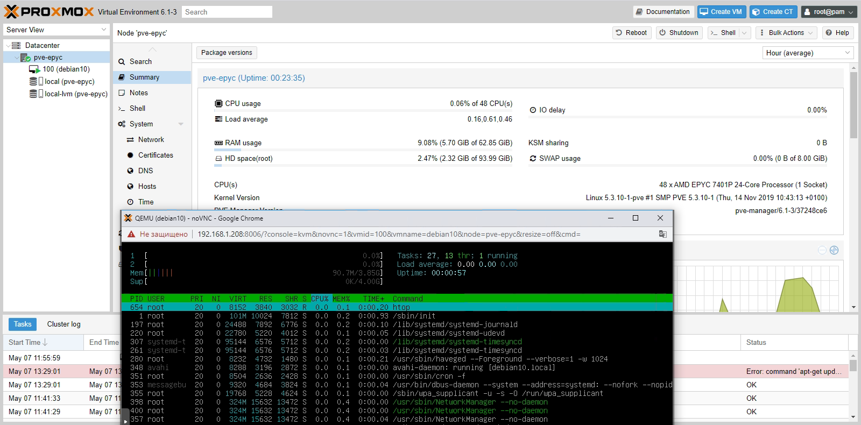
Task: Select VM 100 (debian10) in tree
Action: point(66,69)
